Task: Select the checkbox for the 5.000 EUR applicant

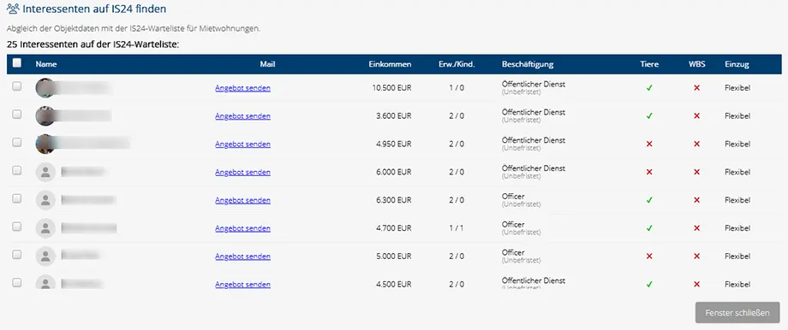Action: coord(16,255)
